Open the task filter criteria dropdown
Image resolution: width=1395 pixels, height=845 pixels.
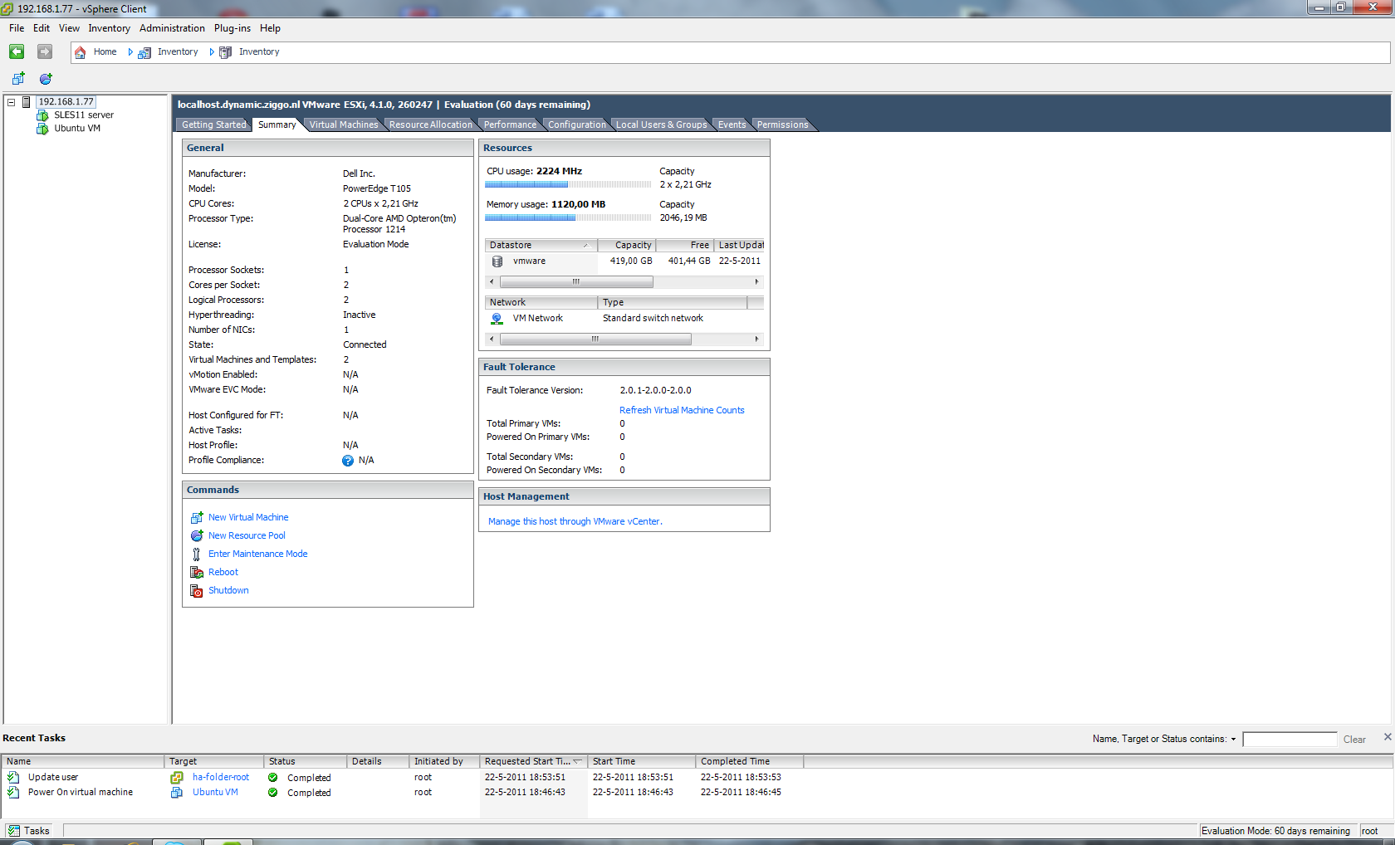[x=1233, y=740]
